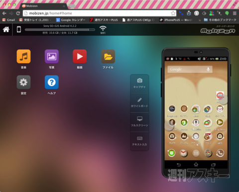Click the WiFi connection status icon
239x192 pixels.
[x=103, y=29]
